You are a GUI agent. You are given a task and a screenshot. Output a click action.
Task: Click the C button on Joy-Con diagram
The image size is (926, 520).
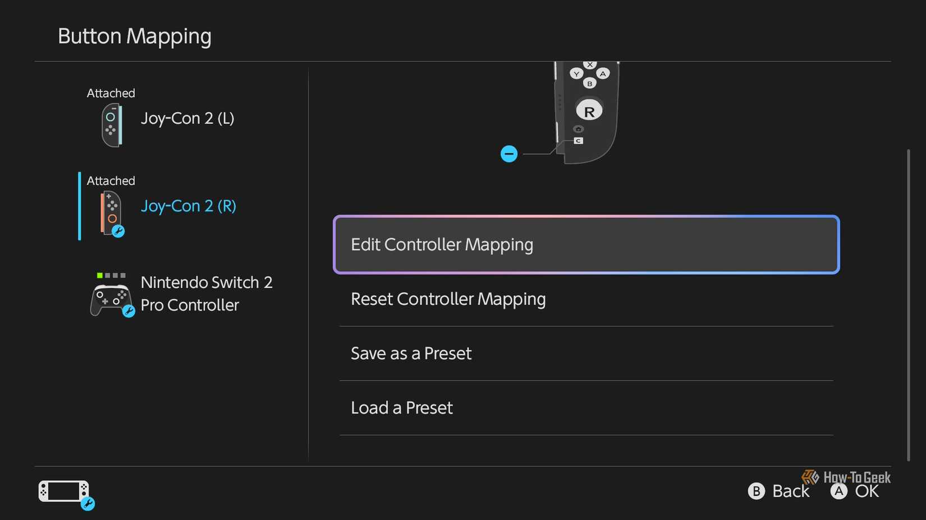point(578,141)
